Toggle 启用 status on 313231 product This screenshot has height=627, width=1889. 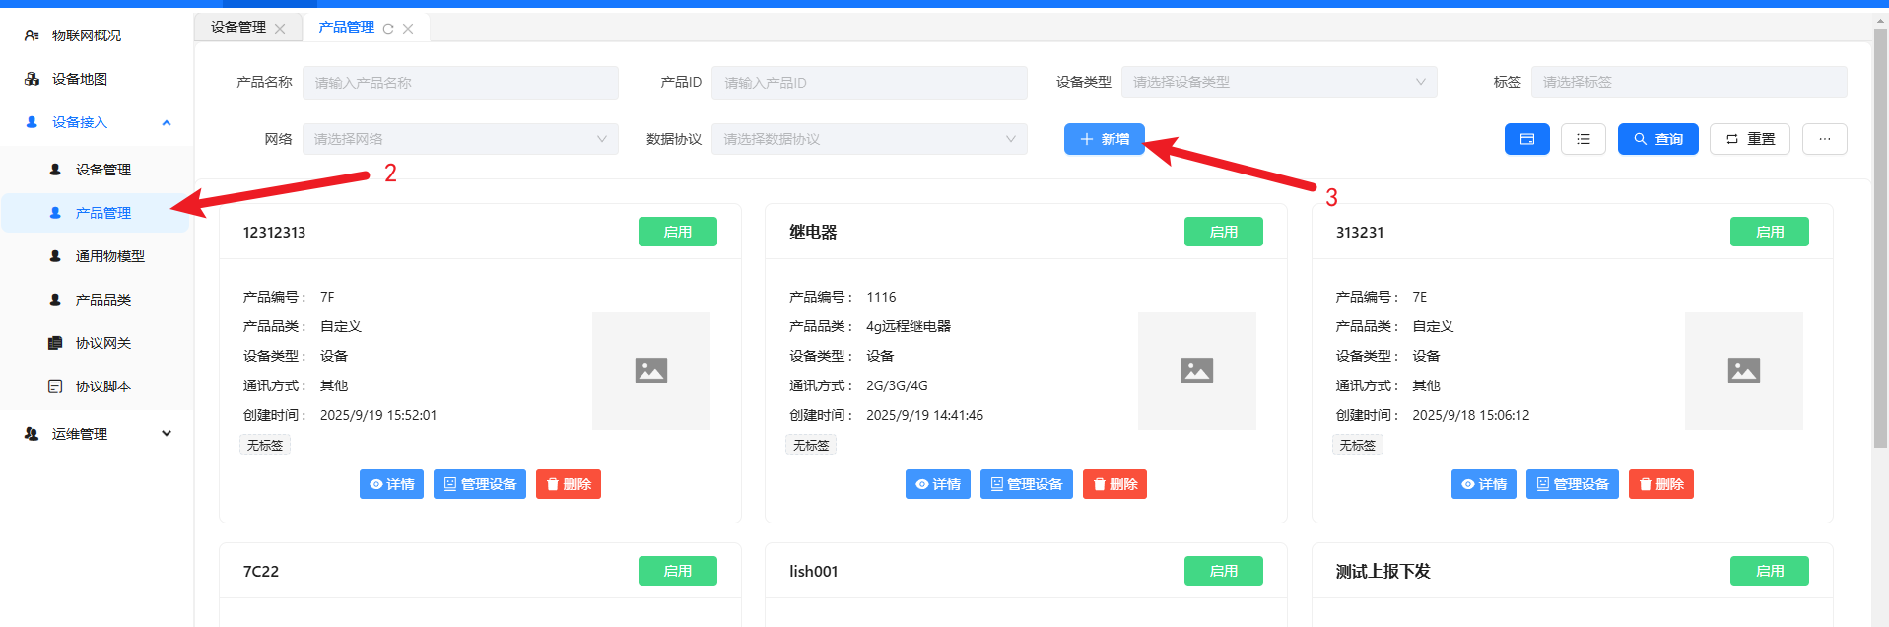click(1769, 232)
